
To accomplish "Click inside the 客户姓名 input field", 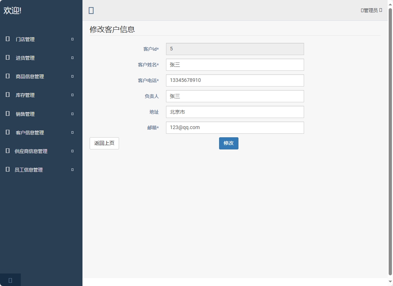I will coord(235,65).
